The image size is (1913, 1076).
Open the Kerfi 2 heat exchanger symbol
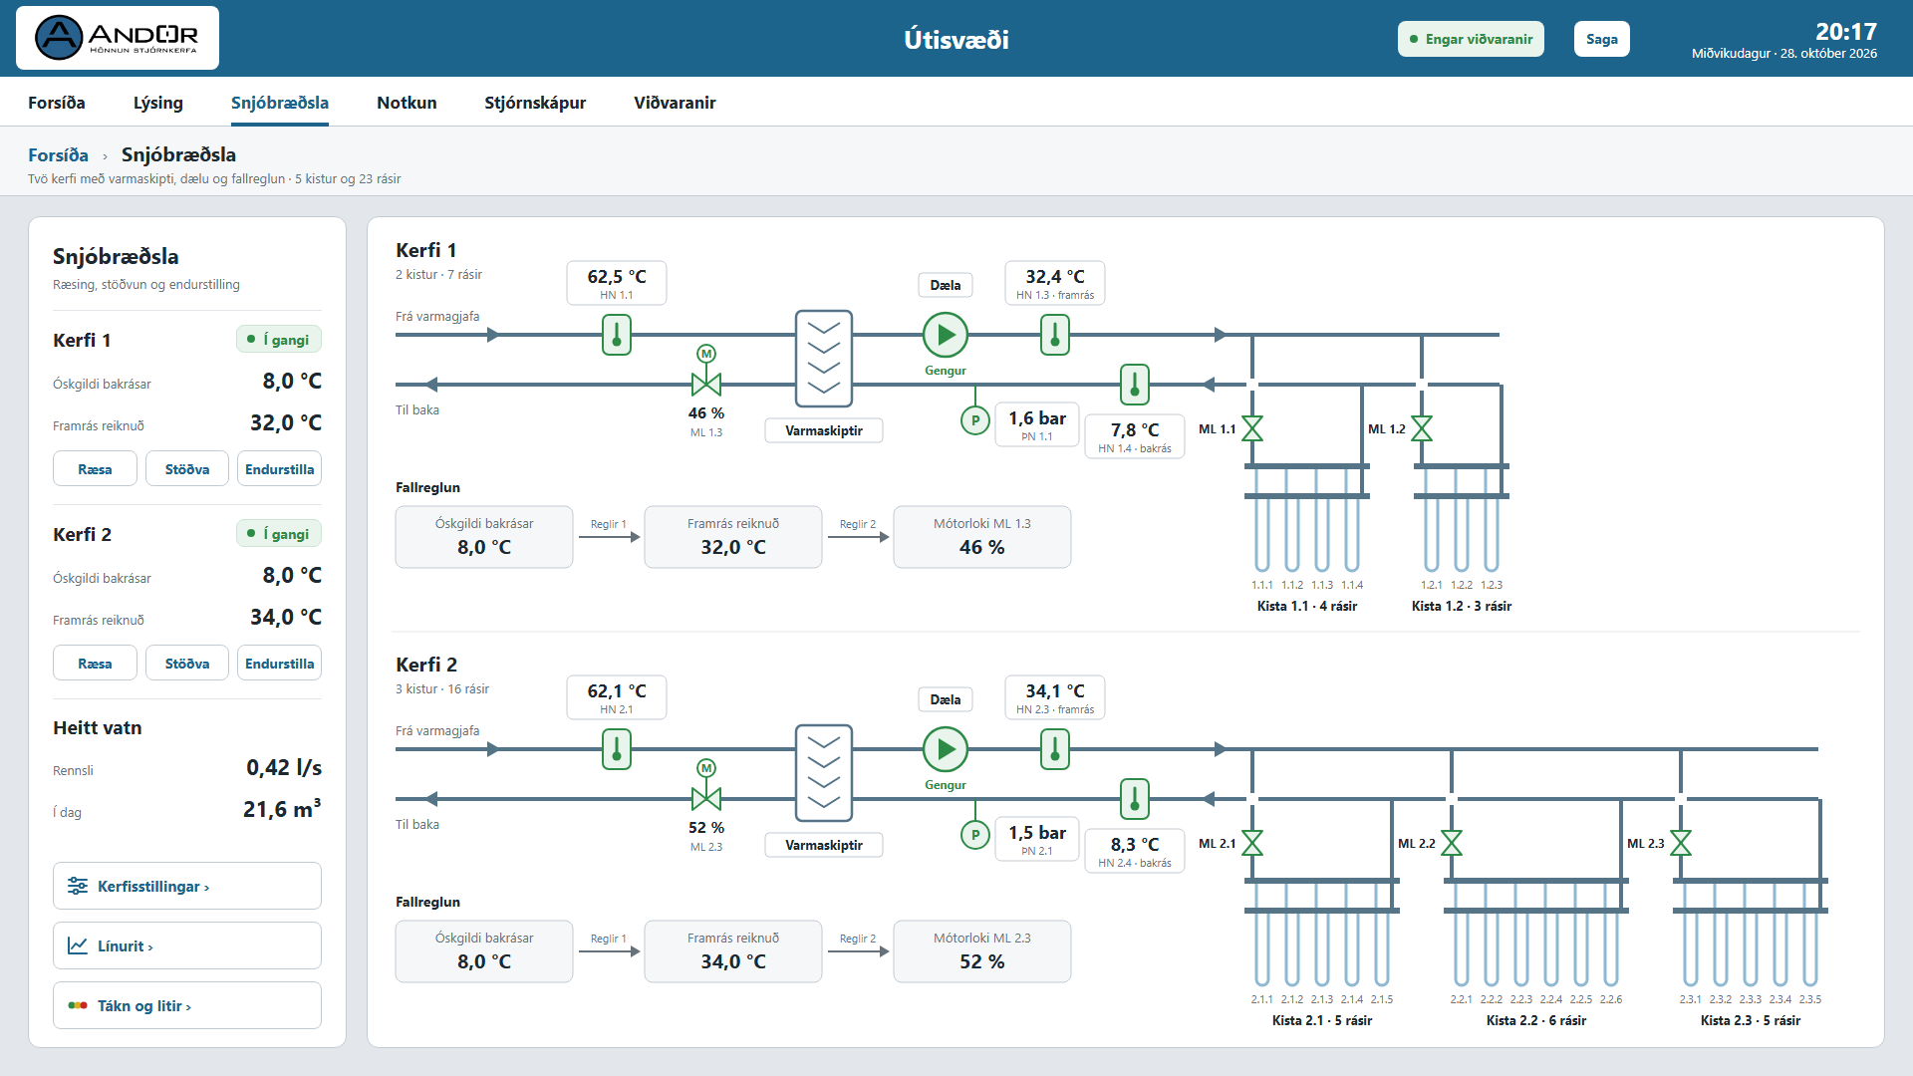pos(824,773)
